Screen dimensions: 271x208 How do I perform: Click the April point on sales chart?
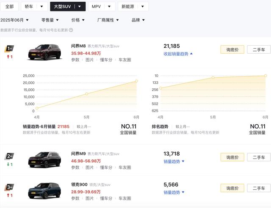[37, 108]
